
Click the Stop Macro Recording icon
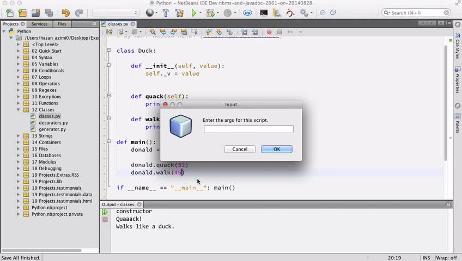[x=279, y=32]
